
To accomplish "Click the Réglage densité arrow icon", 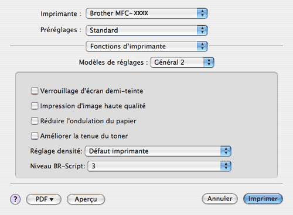I will (226, 151).
